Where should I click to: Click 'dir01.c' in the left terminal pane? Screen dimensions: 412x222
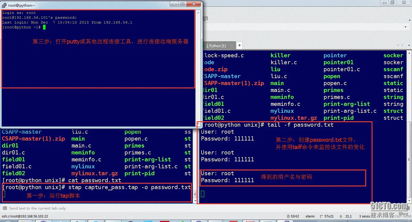point(14,153)
